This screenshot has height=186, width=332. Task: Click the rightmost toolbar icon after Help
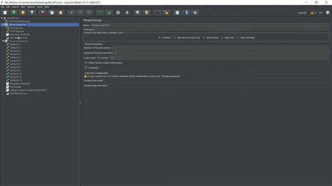click(195, 12)
